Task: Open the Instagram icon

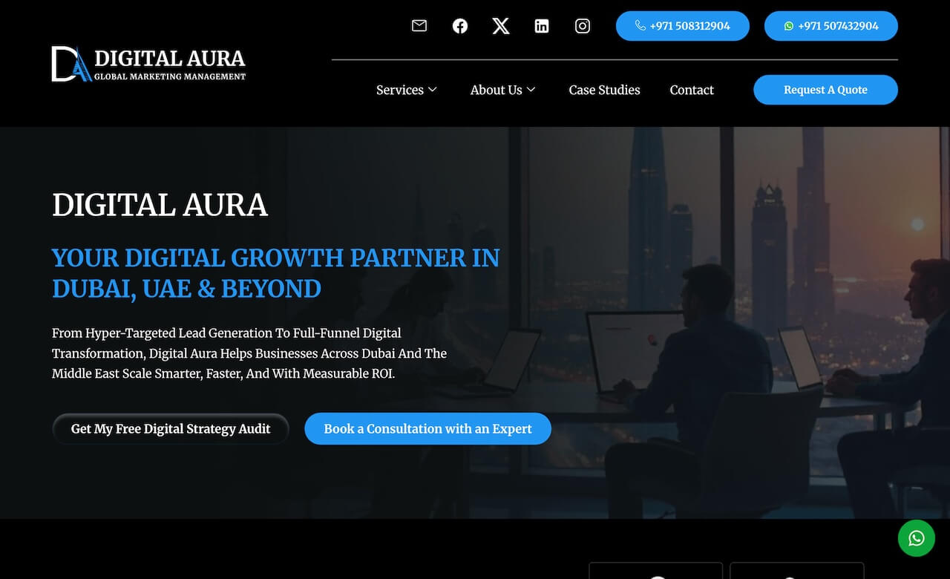Action: 583,25
